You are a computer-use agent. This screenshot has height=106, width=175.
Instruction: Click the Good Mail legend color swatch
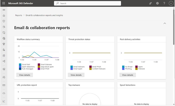pos(20,65)
